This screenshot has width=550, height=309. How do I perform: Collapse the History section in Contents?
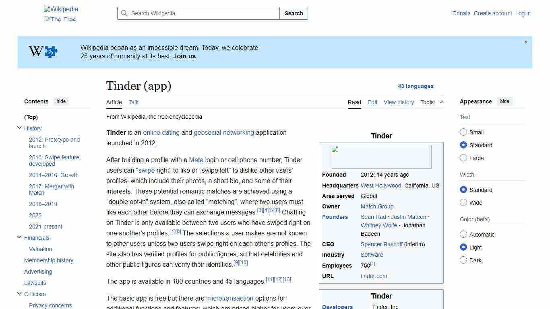point(19,127)
